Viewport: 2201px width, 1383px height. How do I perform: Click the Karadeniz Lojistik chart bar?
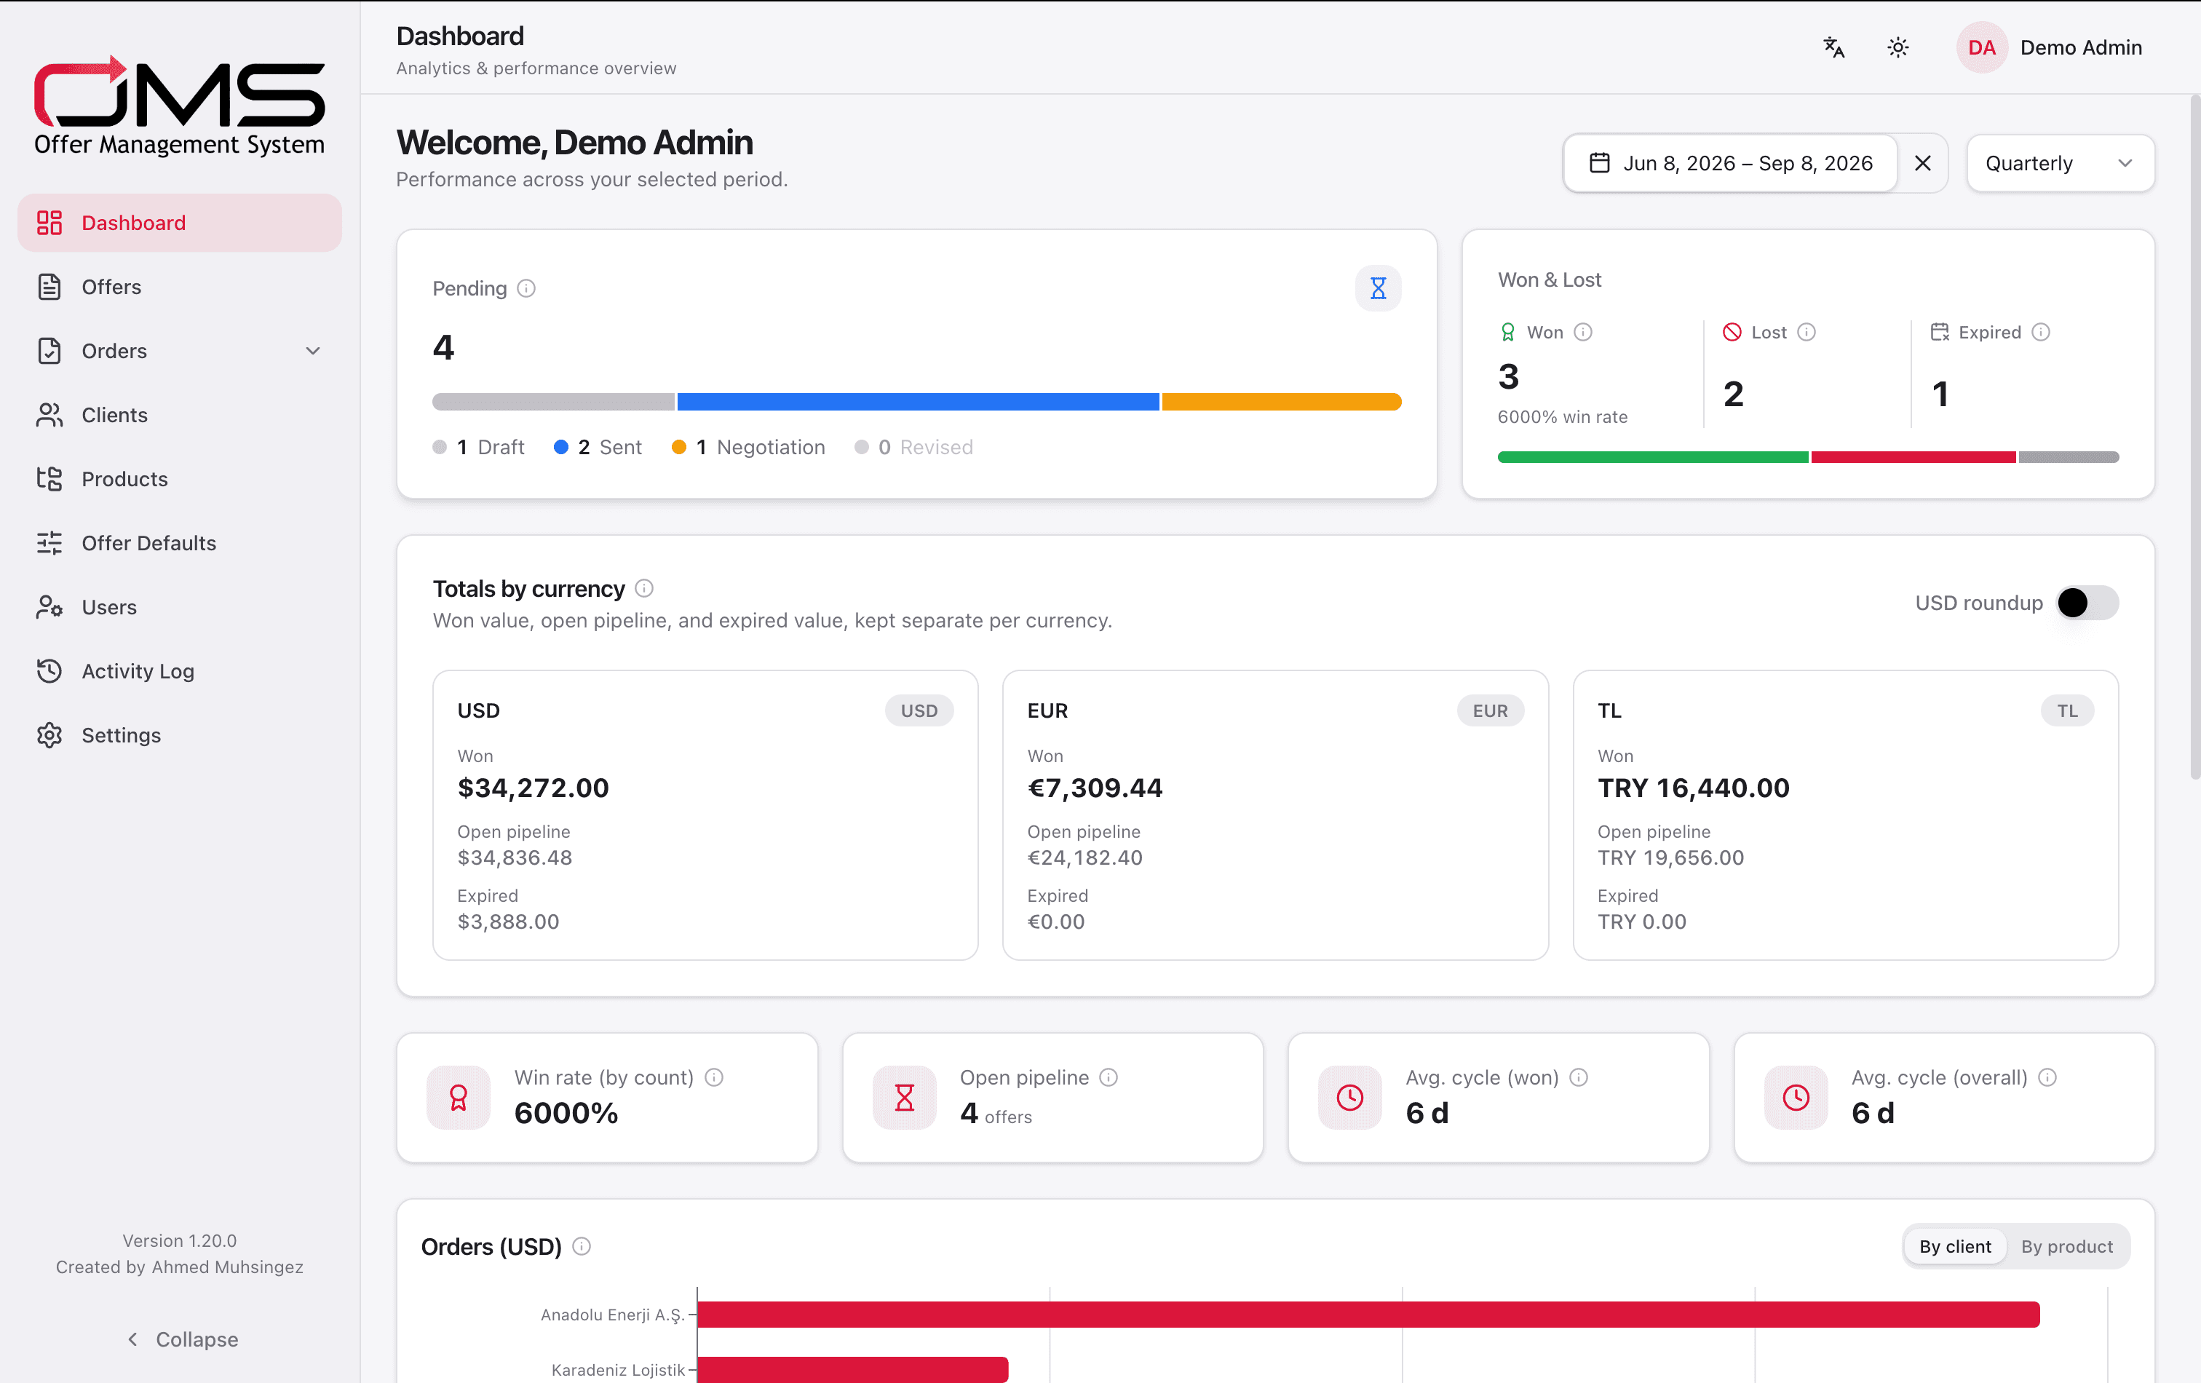(x=853, y=1369)
